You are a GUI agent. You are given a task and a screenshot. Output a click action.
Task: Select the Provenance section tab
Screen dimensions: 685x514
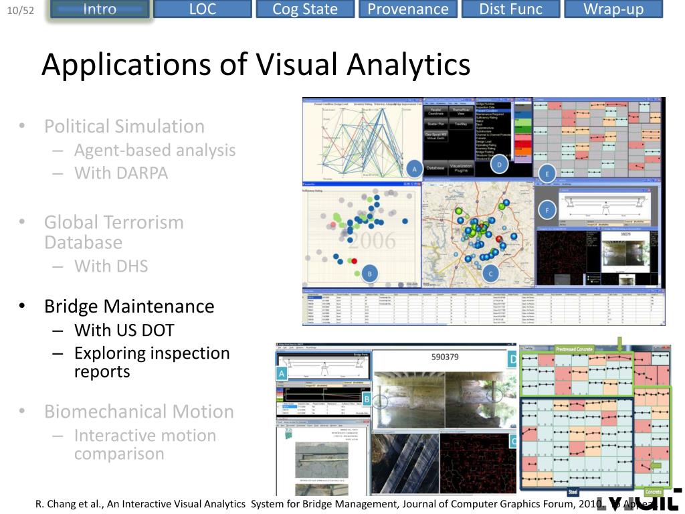coord(408,9)
